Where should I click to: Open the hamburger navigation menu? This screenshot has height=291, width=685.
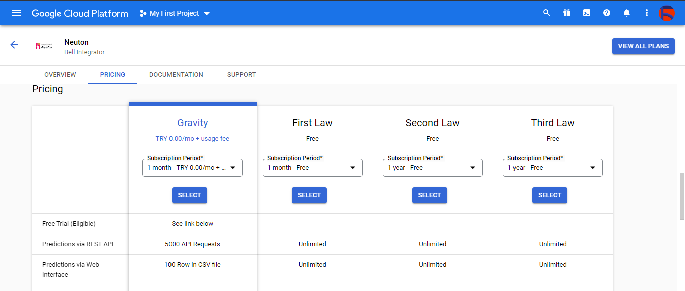[16, 13]
